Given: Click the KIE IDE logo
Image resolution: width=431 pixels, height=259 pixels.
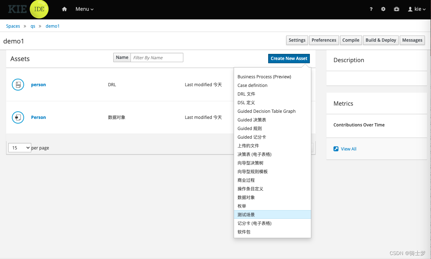Looking at the screenshot, I should click(x=28, y=9).
